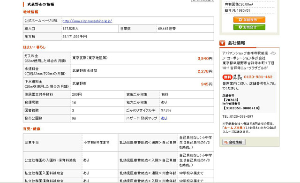Click the 東京瓦斯(東京地区等) cell

[x=90, y=58]
